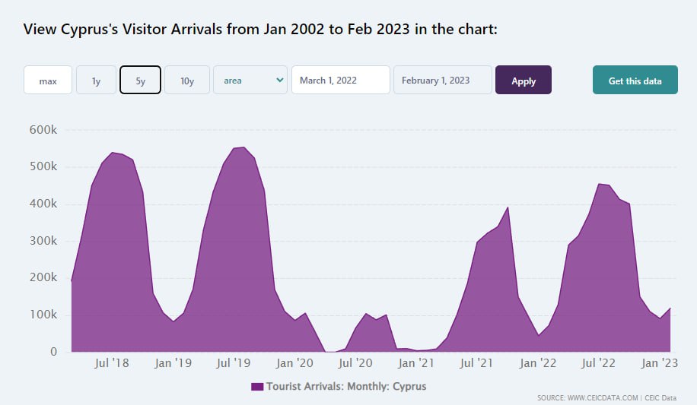Switch chart range to 1y
Viewport: 697px width, 405px height.
click(x=96, y=80)
